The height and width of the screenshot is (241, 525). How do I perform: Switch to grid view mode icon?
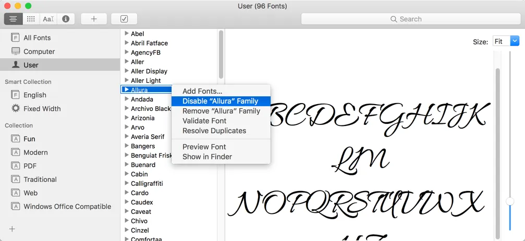pyautogui.click(x=31, y=19)
